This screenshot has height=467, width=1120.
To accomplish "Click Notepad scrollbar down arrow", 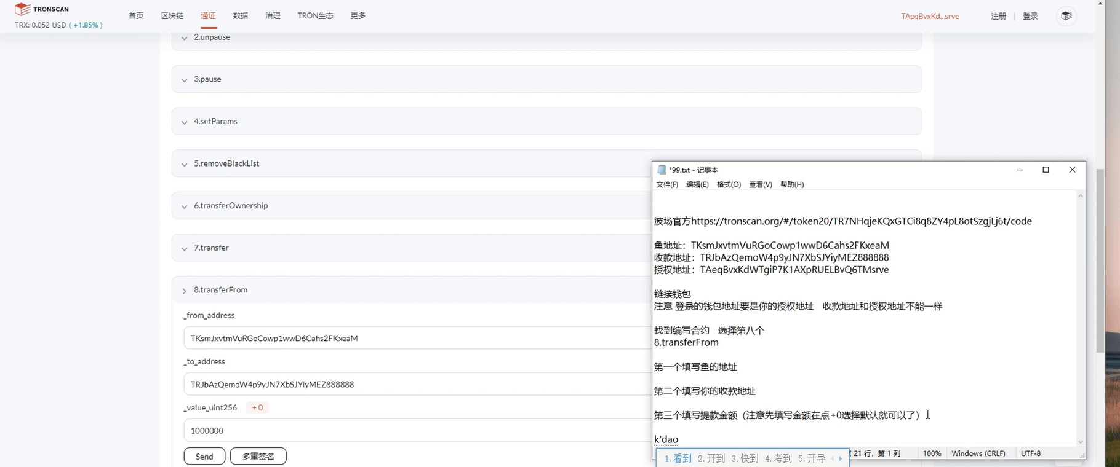I will [x=1080, y=442].
